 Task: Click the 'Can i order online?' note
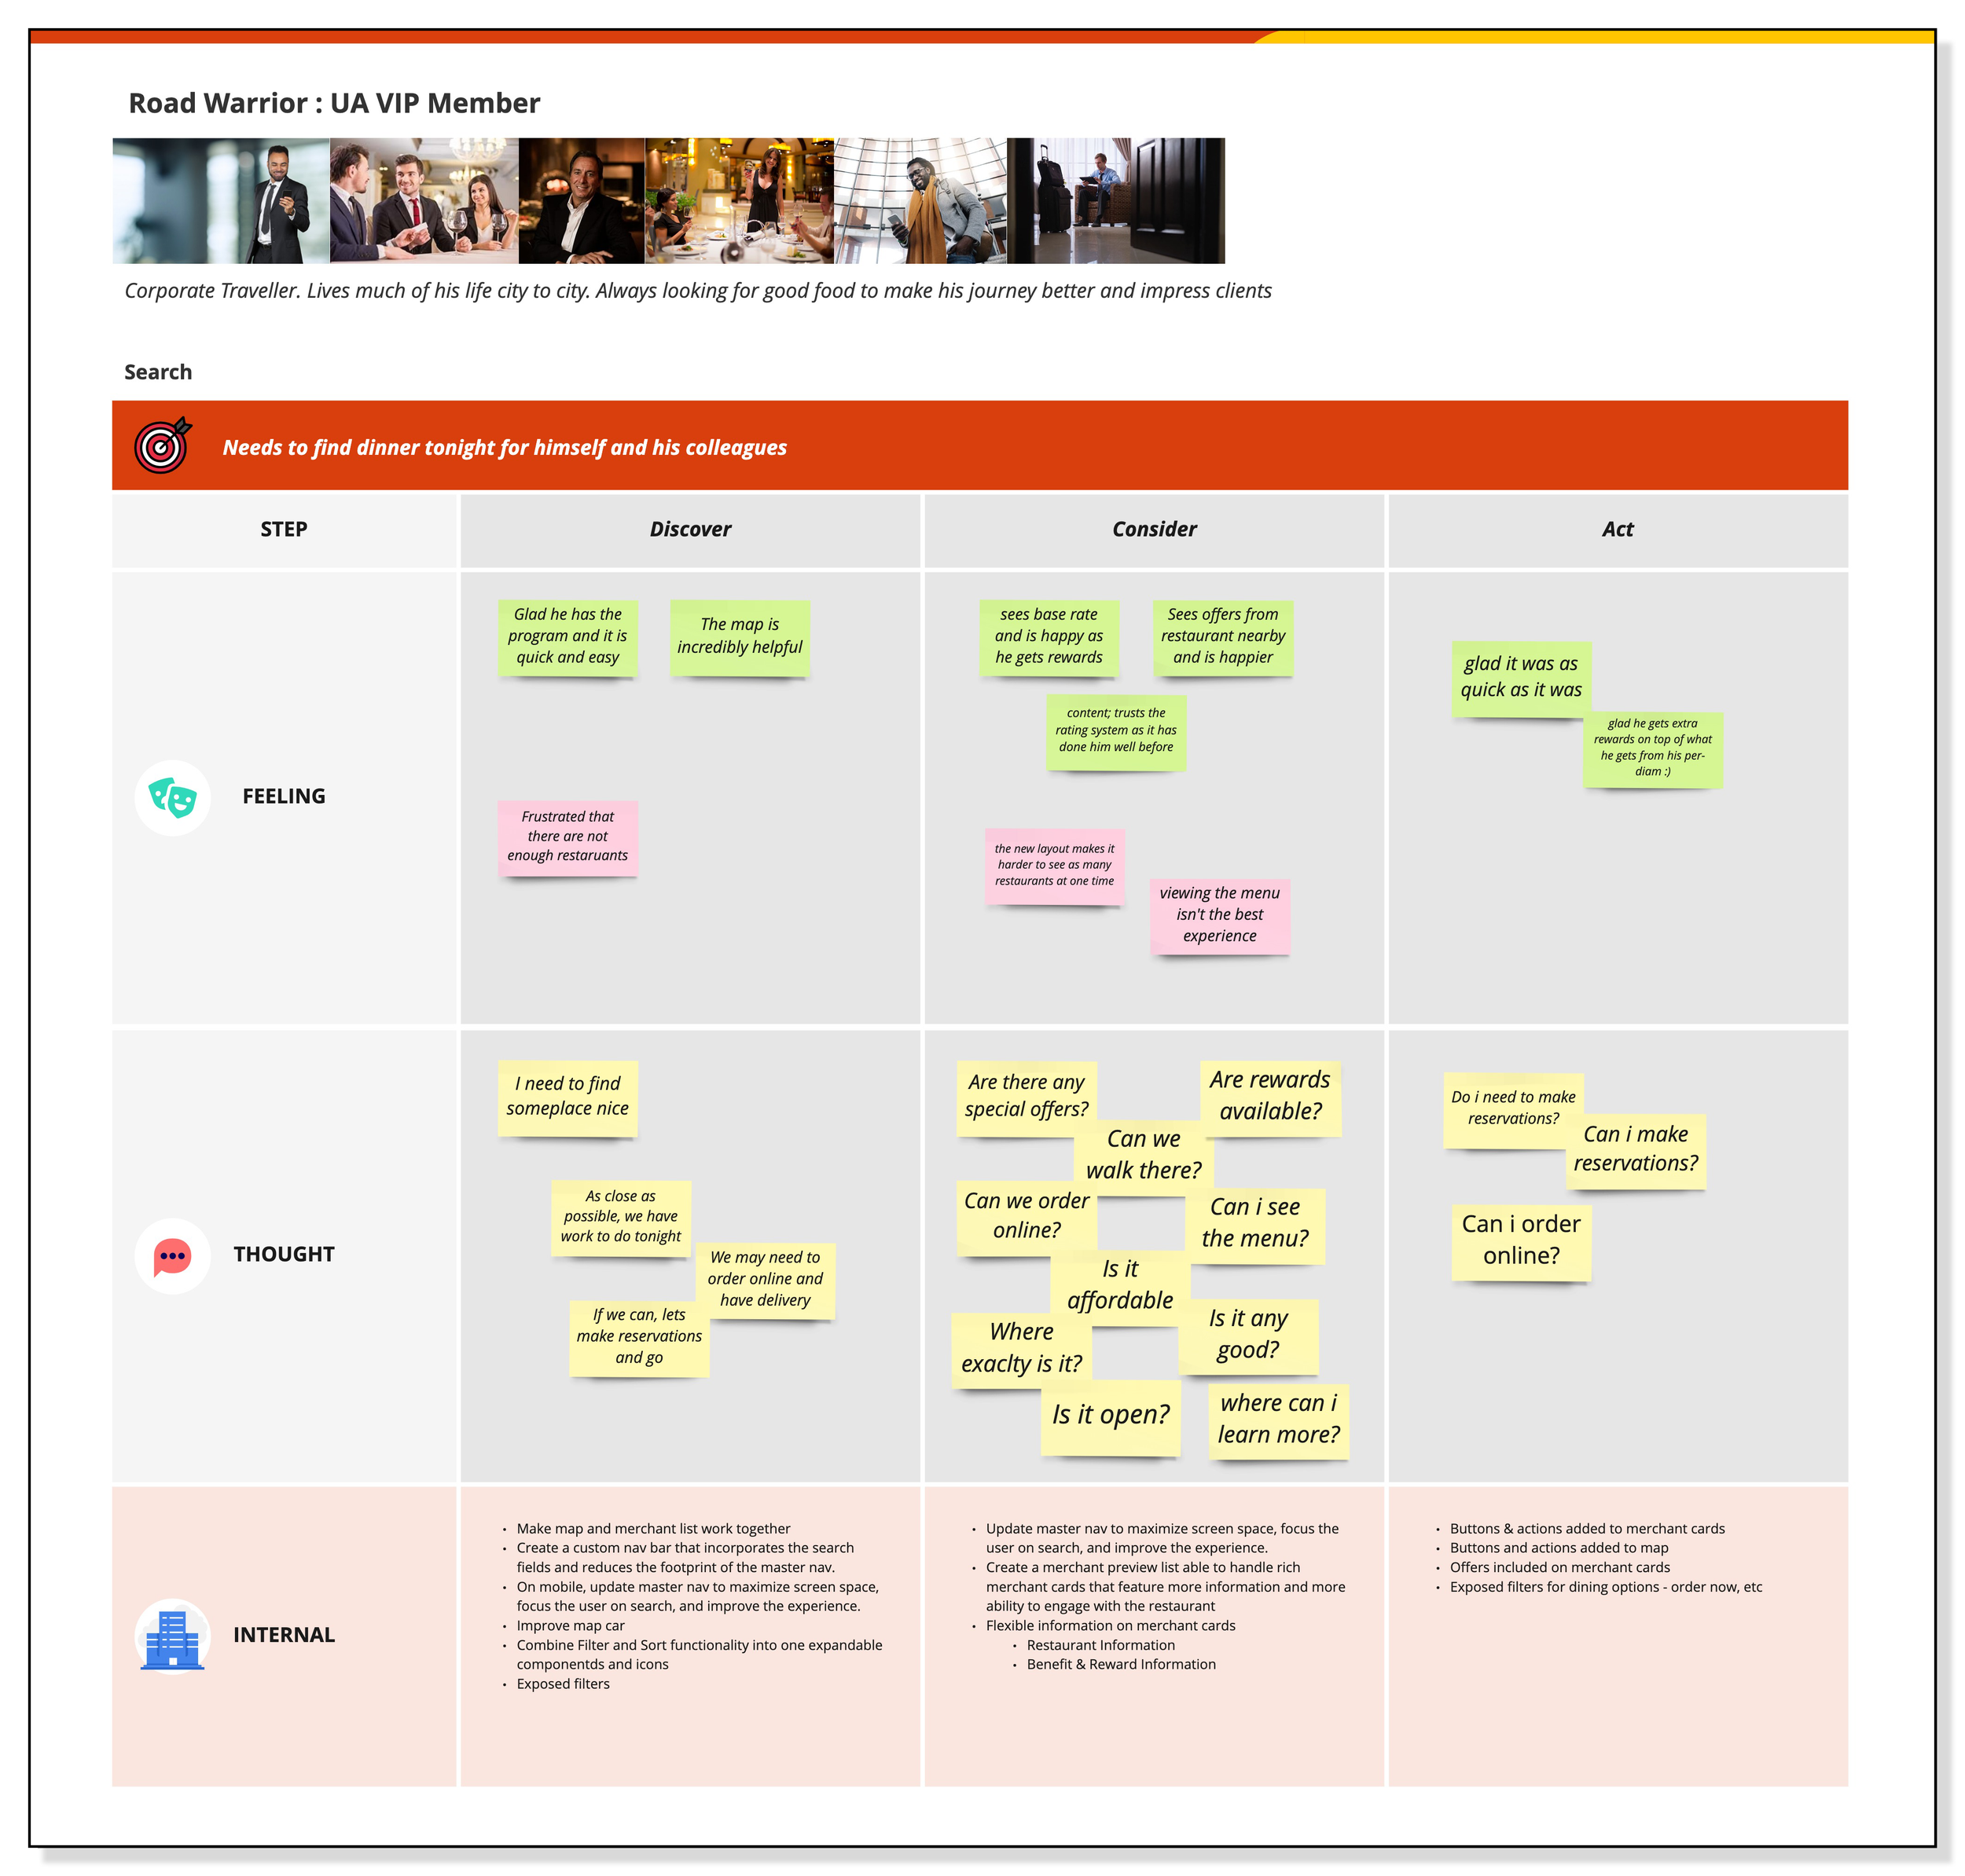pos(1521,1241)
